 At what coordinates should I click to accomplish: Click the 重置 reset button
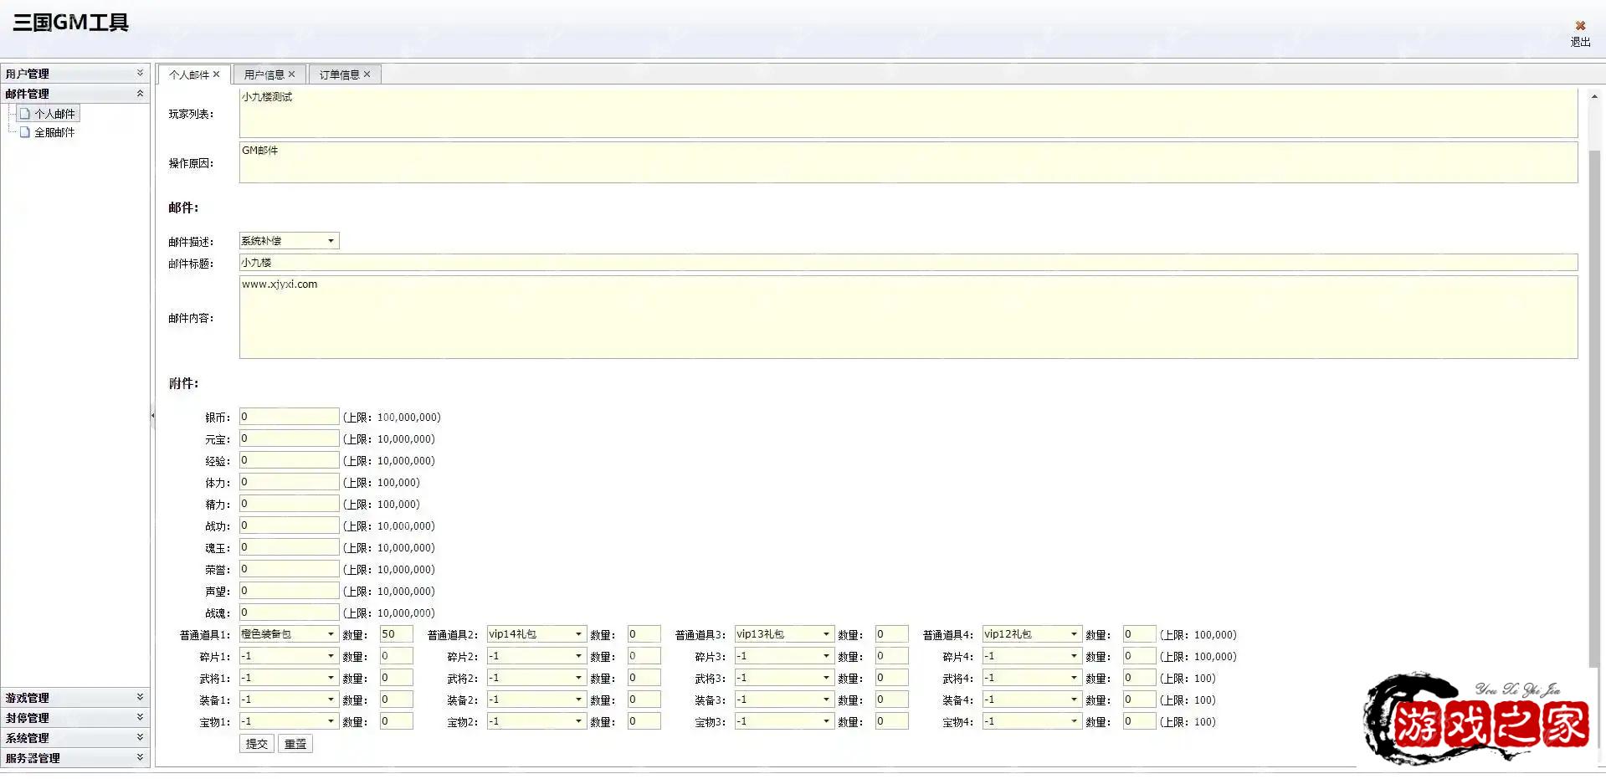pyautogui.click(x=295, y=744)
